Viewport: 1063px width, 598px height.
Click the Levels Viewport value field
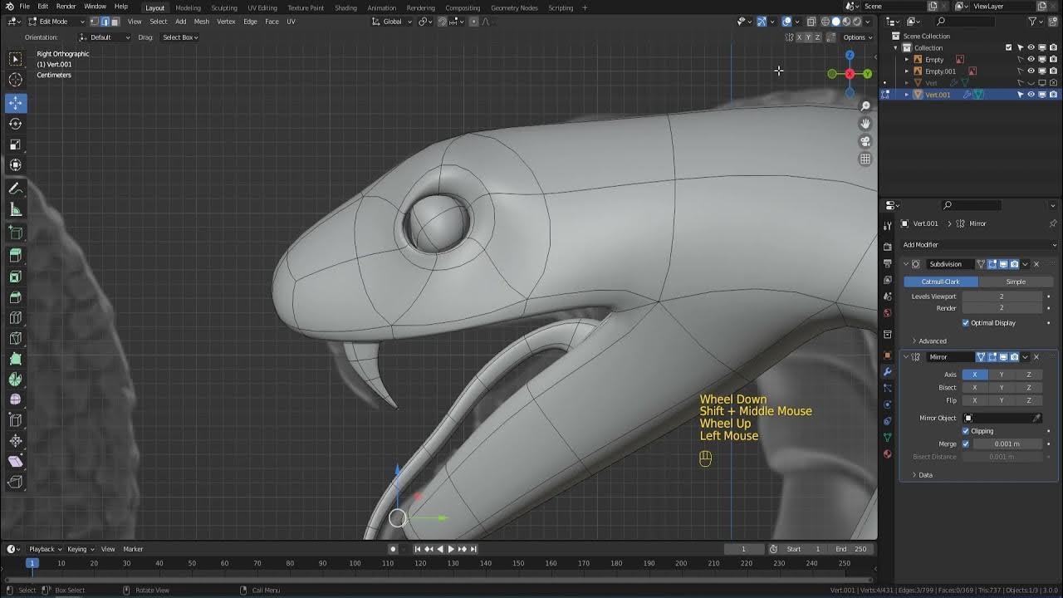click(1001, 297)
